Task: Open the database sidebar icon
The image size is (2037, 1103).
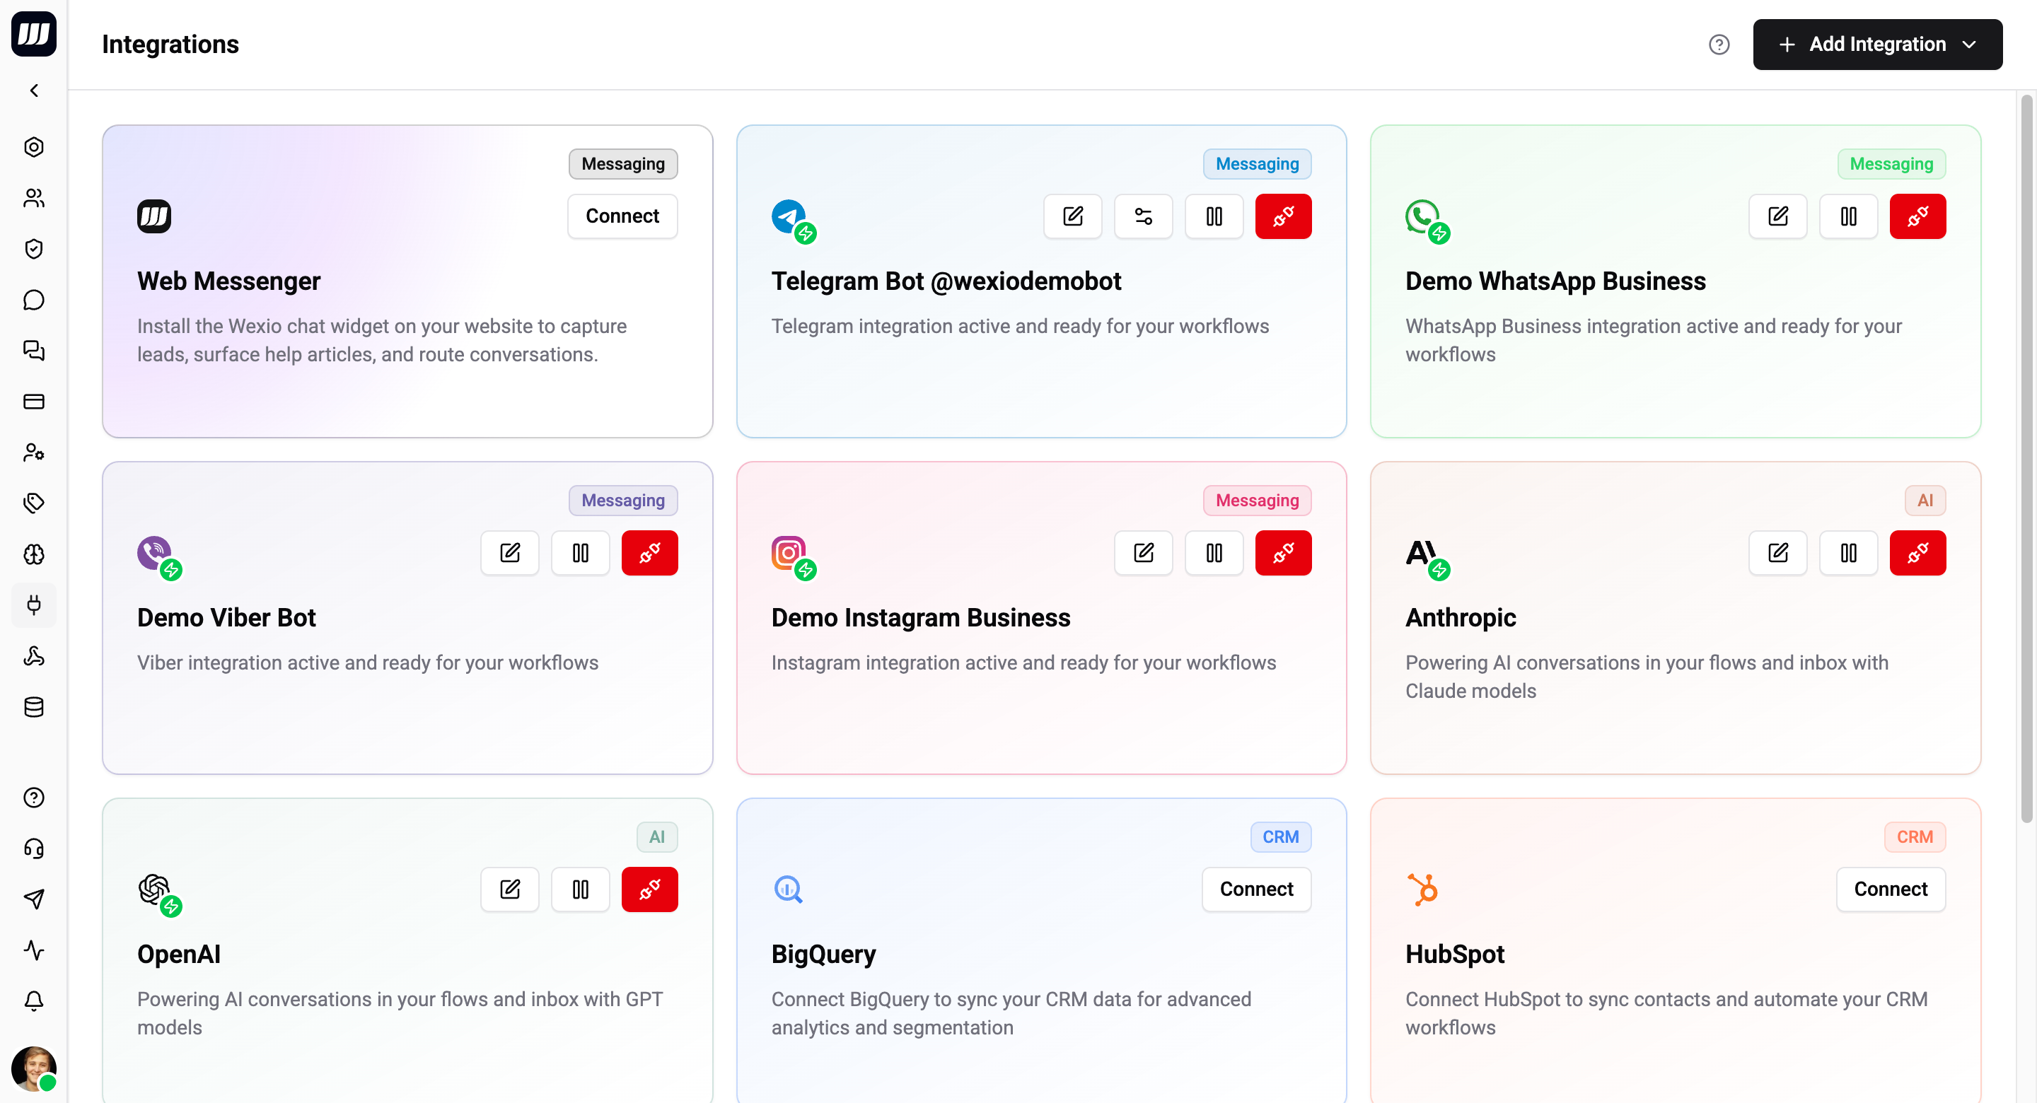Action: 34,707
